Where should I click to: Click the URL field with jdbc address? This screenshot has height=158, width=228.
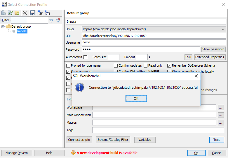pos(154,36)
